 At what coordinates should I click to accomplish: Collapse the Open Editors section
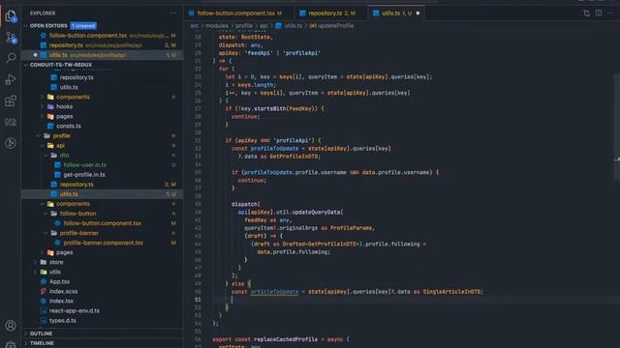26,26
